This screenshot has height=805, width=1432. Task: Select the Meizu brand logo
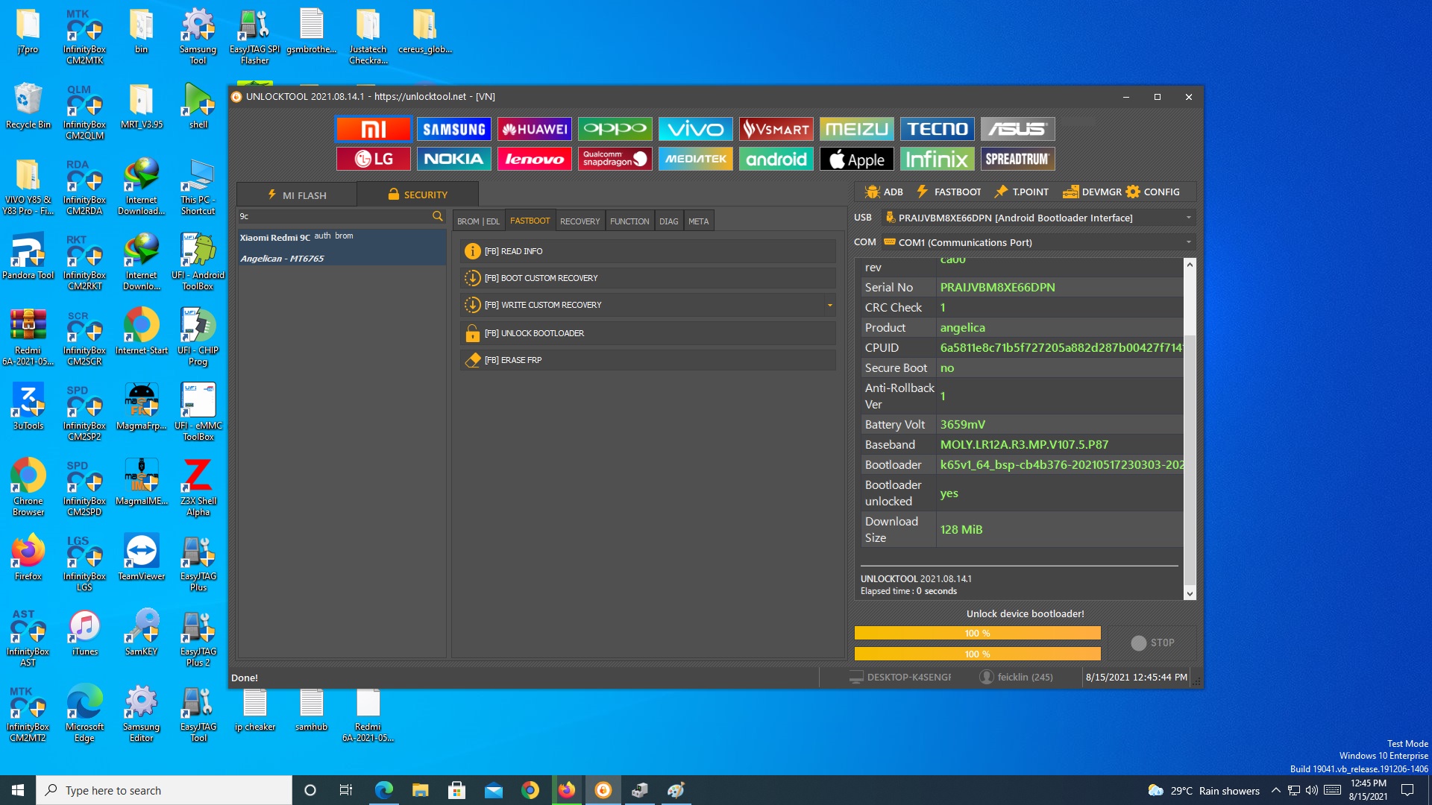tap(856, 129)
